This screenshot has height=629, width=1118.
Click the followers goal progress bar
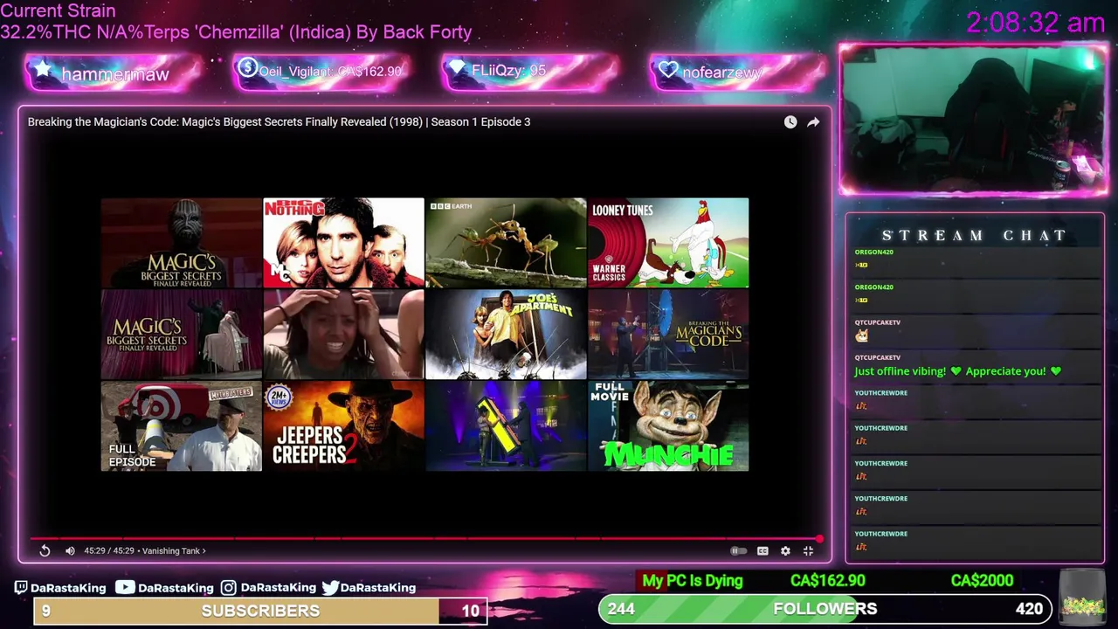(x=825, y=609)
